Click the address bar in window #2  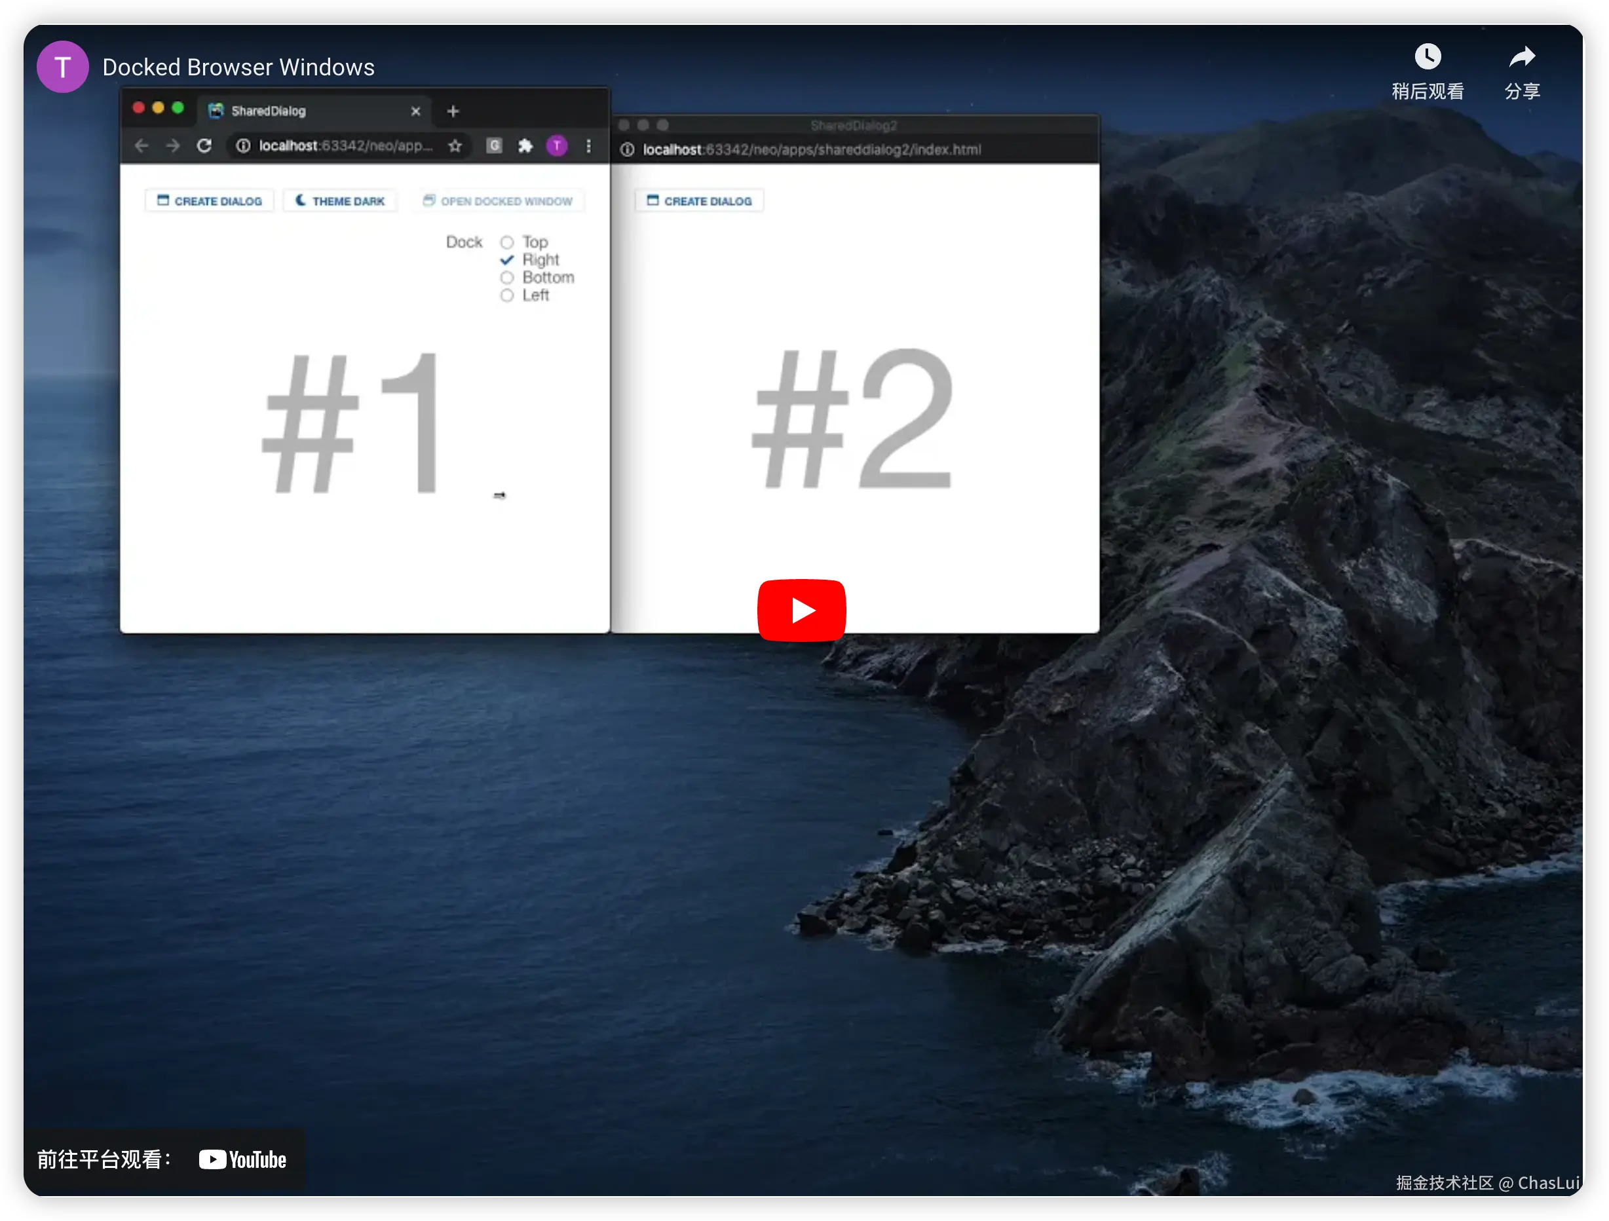click(811, 150)
